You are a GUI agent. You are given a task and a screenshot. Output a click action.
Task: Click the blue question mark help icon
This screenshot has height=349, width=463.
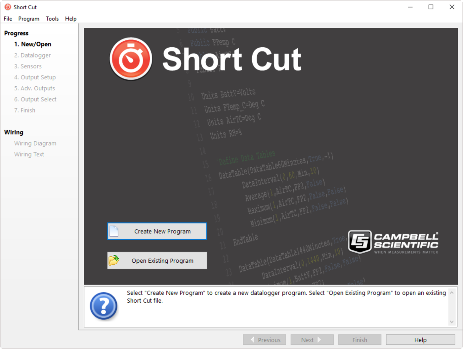point(104,306)
